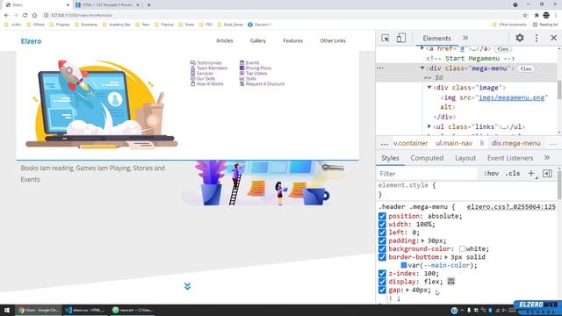Switch to the Elements panel tab

[x=436, y=38]
